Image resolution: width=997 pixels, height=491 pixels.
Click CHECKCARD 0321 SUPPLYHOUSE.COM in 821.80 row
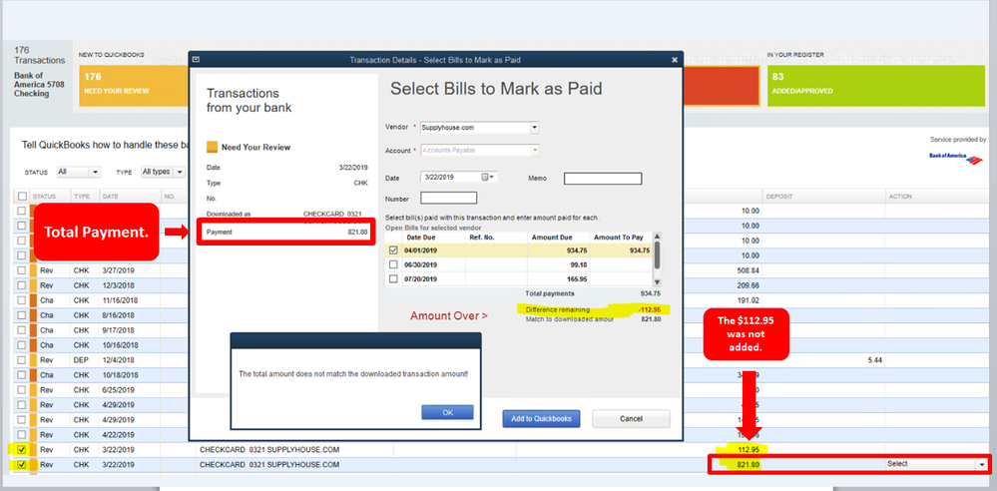click(269, 465)
